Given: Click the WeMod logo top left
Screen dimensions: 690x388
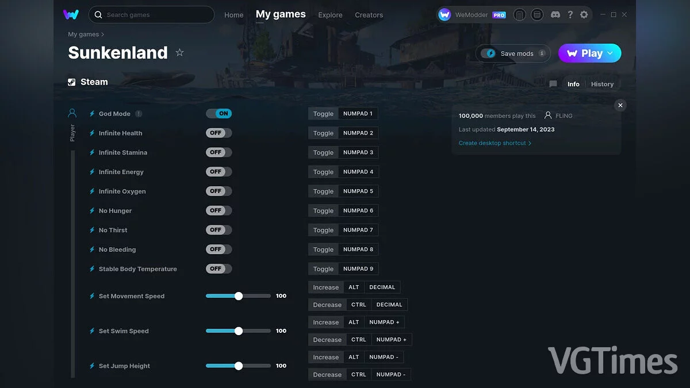Looking at the screenshot, I should pyautogui.click(x=71, y=14).
